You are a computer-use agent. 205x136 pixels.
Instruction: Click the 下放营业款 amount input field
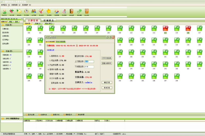tap(89, 67)
